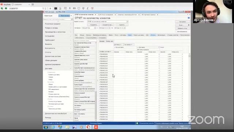Screen dimensions: 234x132
Task: Click the dark monitor icon in AnyDesk toolbar
Action: tap(56, 8)
